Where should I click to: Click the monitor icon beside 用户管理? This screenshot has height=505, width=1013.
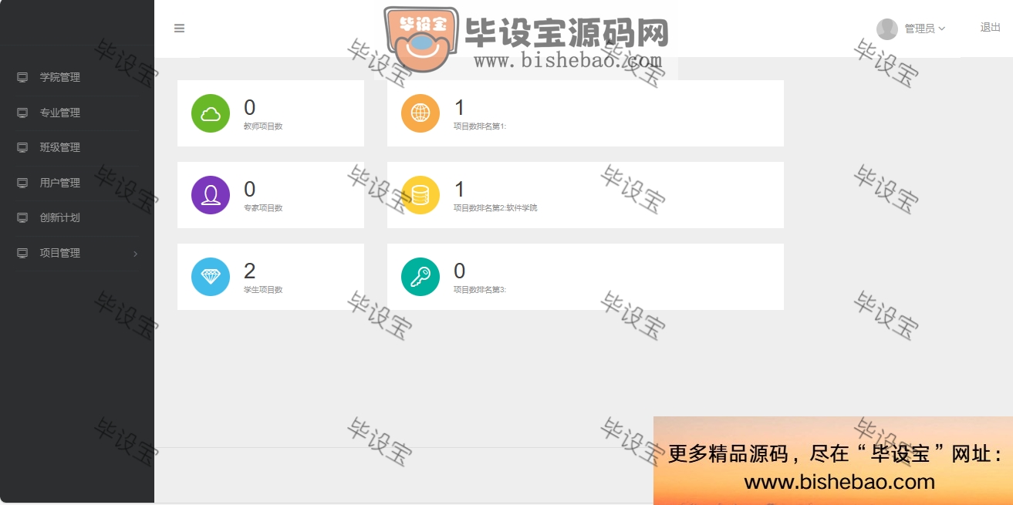tap(22, 183)
